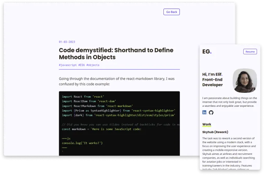
Task: Open the Resume button in the mobile view
Action: click(x=250, y=51)
